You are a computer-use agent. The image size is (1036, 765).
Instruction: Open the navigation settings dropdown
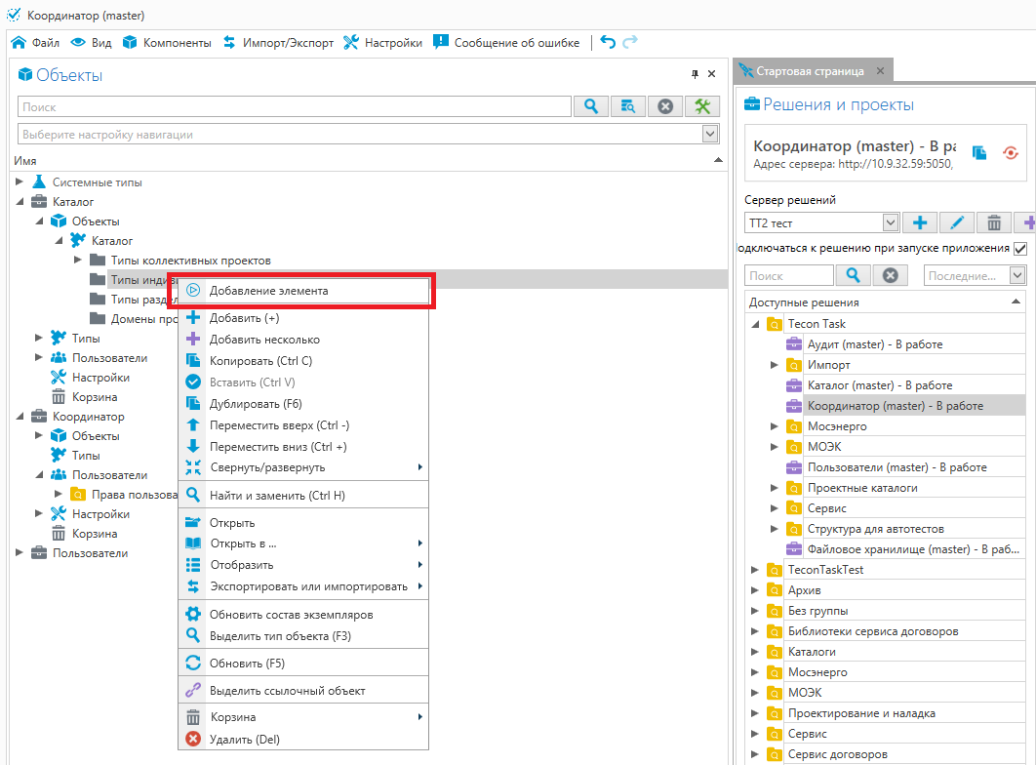(x=710, y=134)
